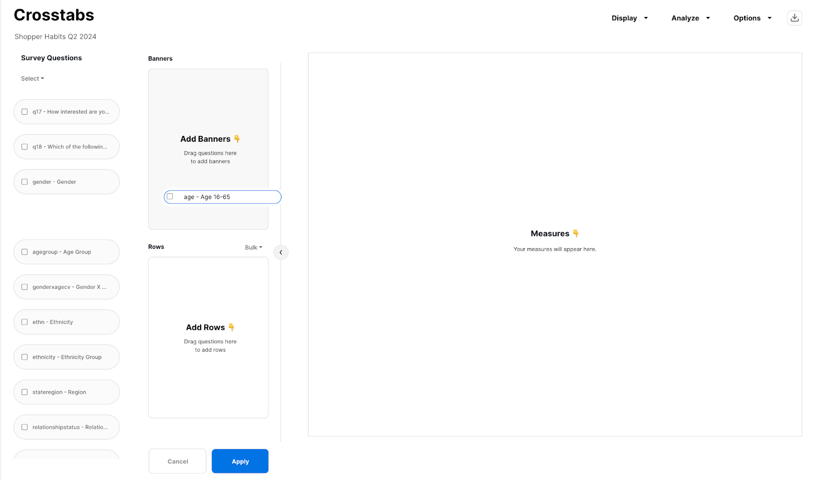Click the pointing-hand icon beside Measures
The width and height of the screenshot is (823, 480).
pos(576,233)
